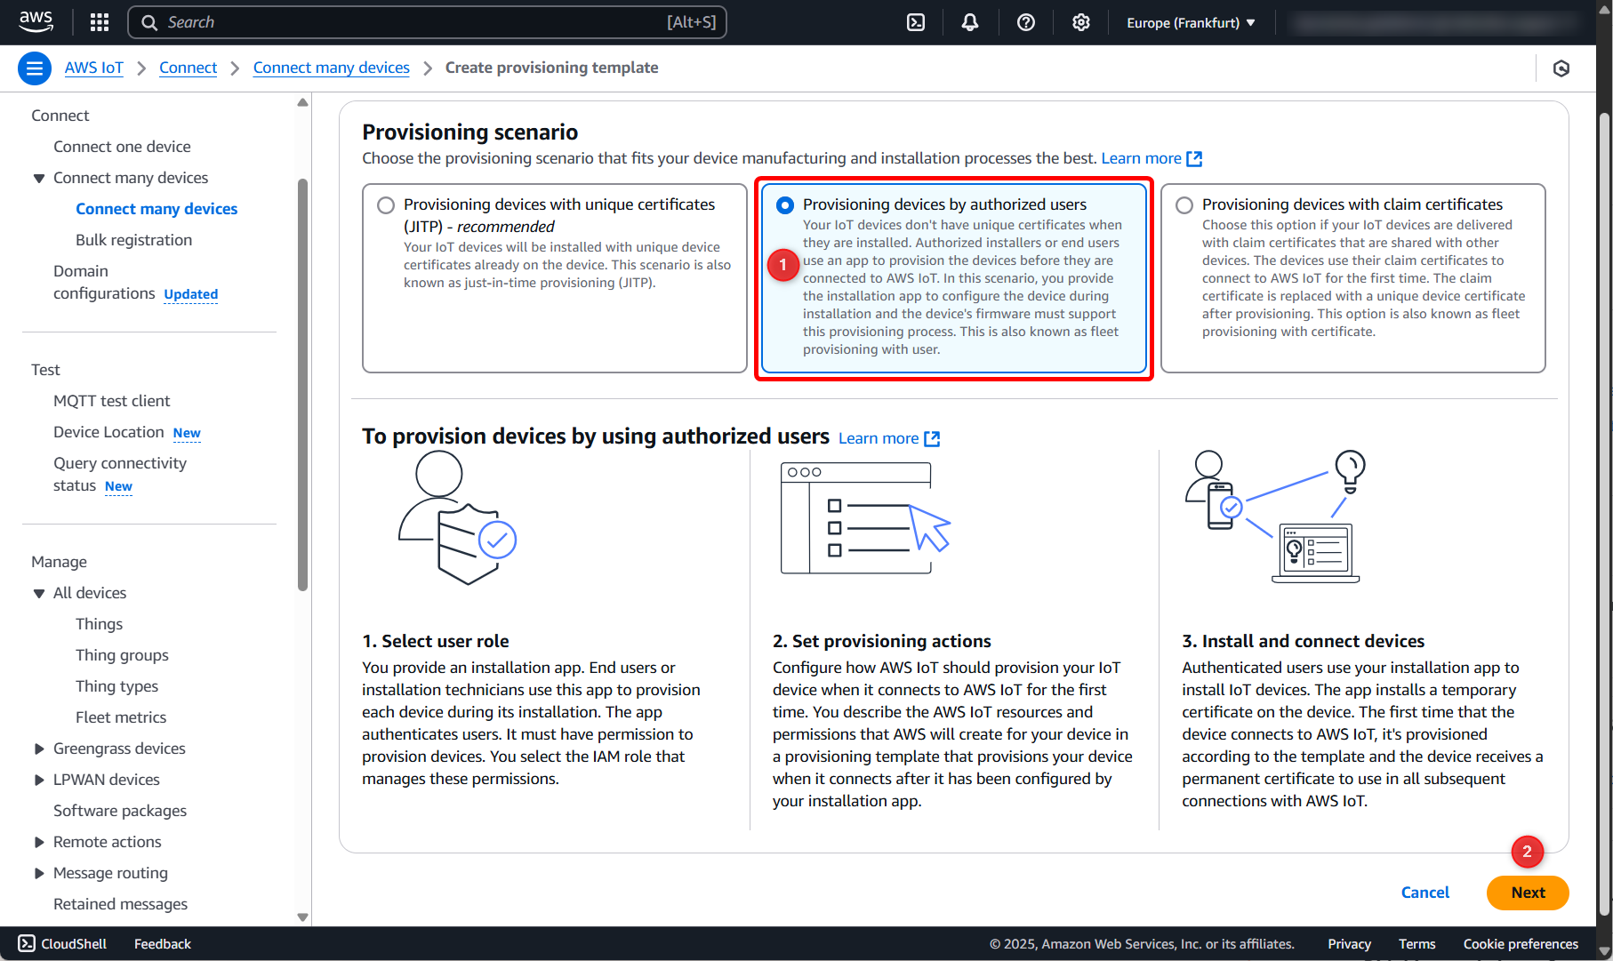Toggle the side navigation hamburger button
1613x961 pixels.
point(35,68)
